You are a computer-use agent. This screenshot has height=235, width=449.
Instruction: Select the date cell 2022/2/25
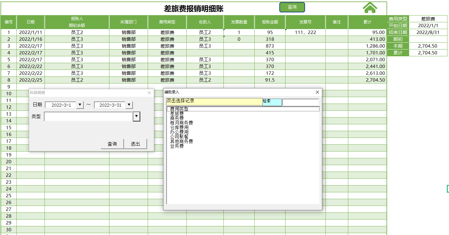click(31, 80)
